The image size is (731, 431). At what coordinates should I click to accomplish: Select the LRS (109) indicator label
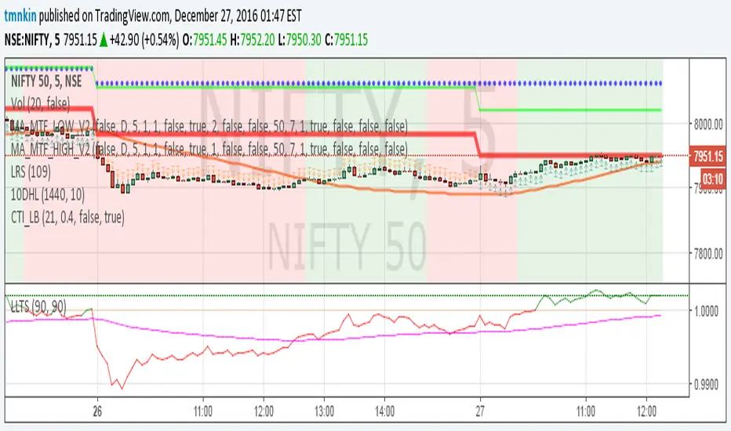click(31, 172)
